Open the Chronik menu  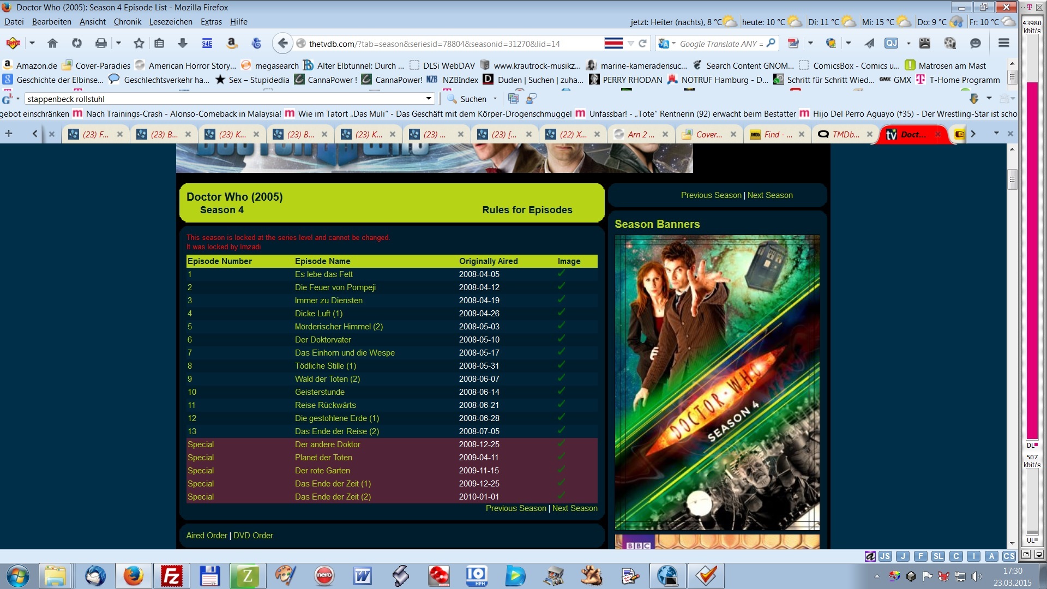[x=128, y=22]
